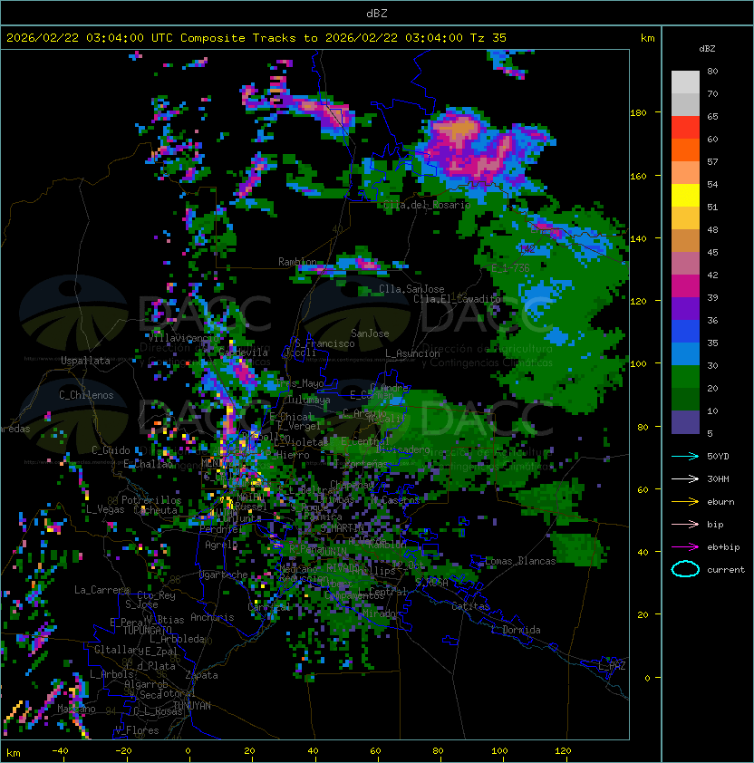Click the 'C_Guido' map label
Viewport: 754px width, 763px height.
(x=111, y=450)
